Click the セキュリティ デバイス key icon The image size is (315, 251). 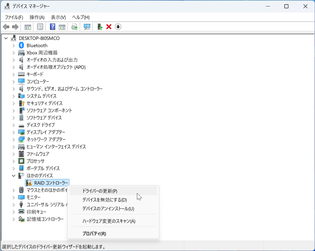(21, 103)
